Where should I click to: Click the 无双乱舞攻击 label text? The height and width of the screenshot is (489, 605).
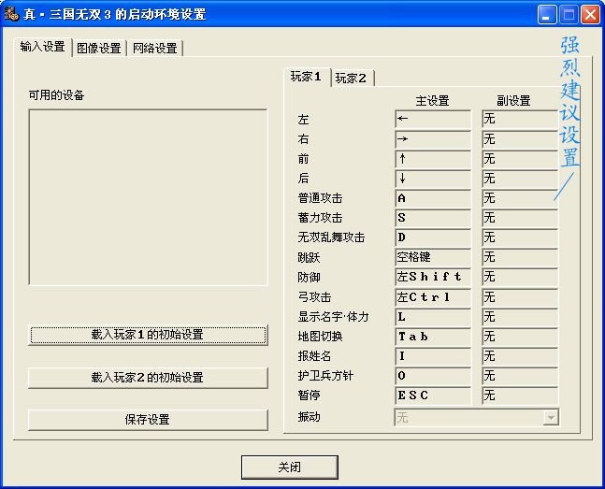pos(331,237)
